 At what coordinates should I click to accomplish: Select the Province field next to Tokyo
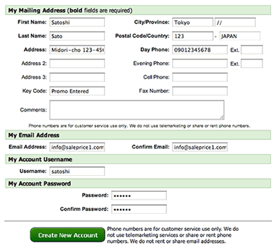tap(235, 22)
